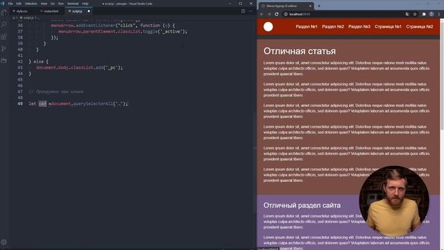The width and height of the screenshot is (444, 250).
Task: Open the Run menu
Action: pos(61,3)
